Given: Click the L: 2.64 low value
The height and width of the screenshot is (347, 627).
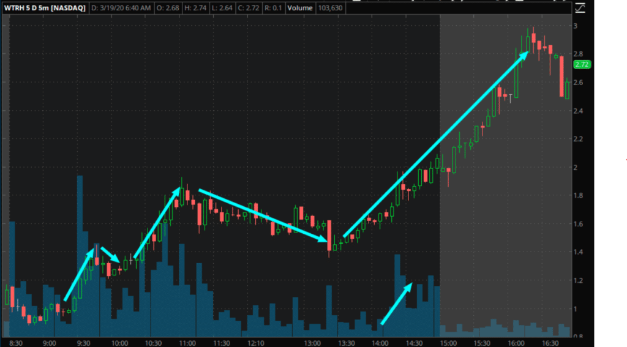Looking at the screenshot, I should 222,8.
